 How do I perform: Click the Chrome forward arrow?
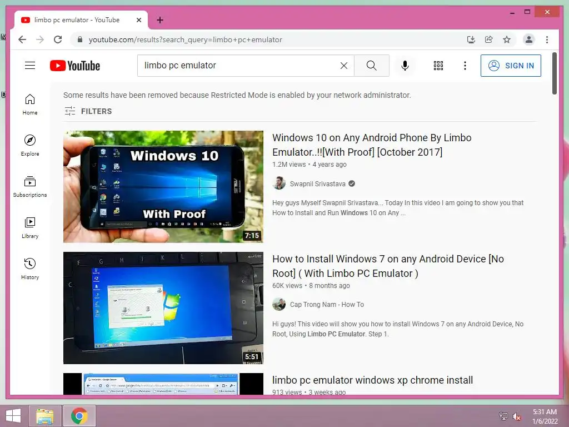(x=40, y=39)
